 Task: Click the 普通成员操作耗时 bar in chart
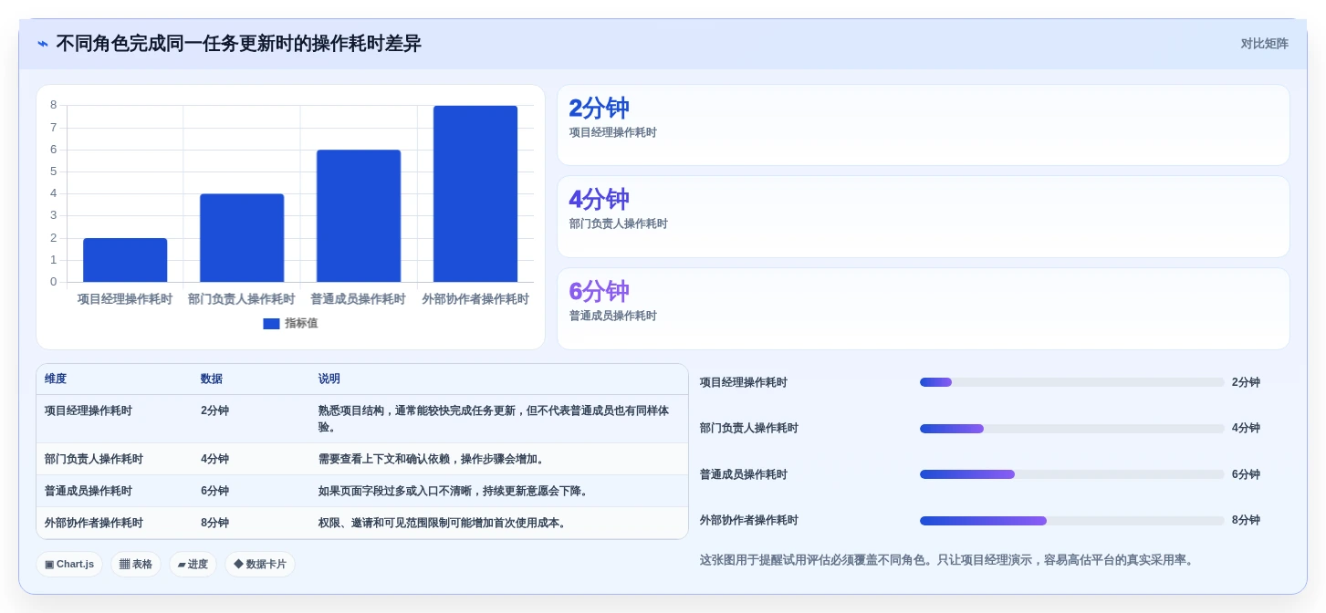click(x=359, y=216)
